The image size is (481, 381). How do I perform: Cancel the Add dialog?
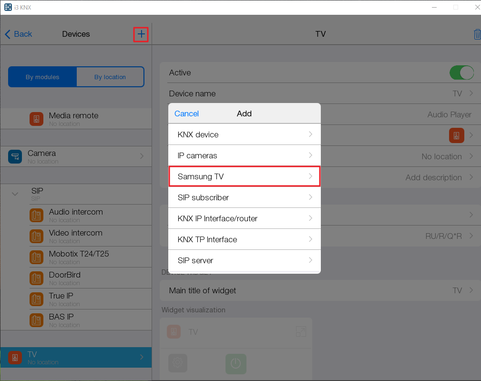pos(186,113)
